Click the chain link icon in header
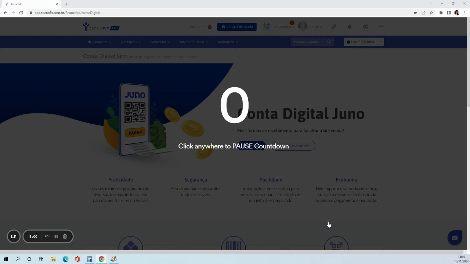The image size is (470, 264). click(x=333, y=27)
